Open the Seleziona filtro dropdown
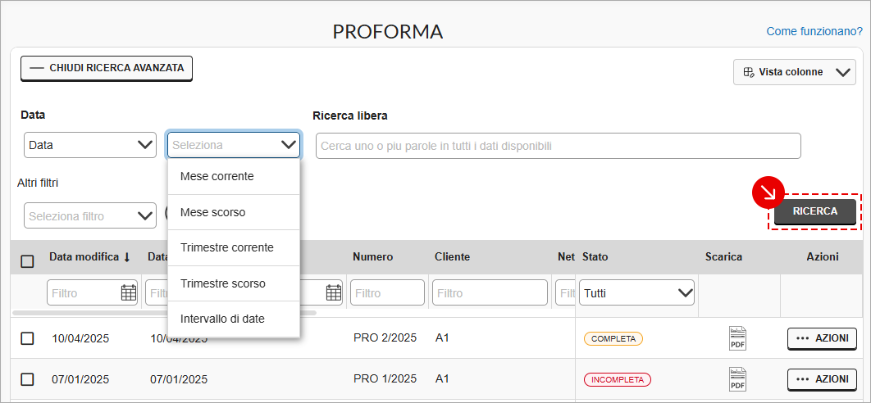Image resolution: width=871 pixels, height=403 pixels. pos(90,216)
